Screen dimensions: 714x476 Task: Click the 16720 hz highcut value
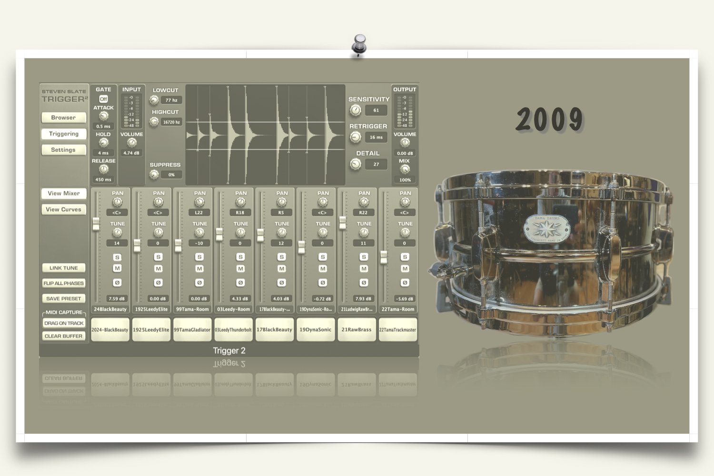tap(171, 122)
